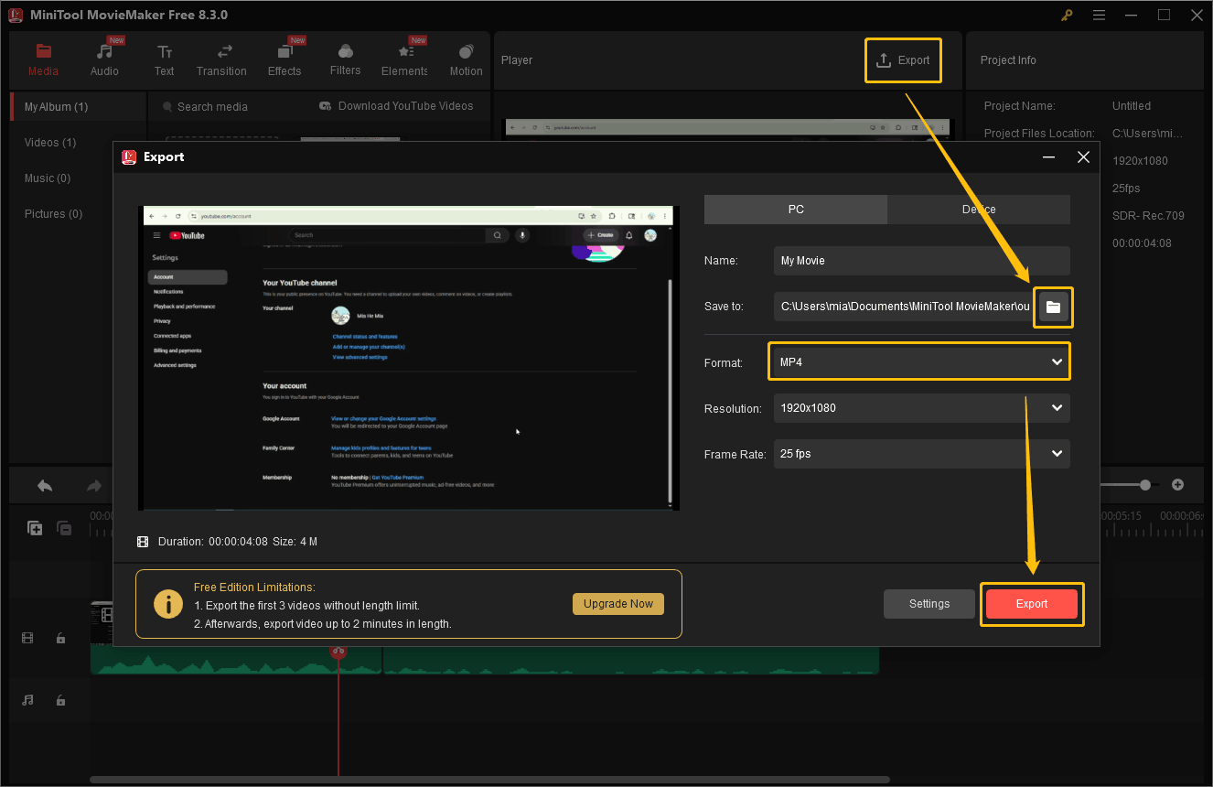The image size is (1213, 787).
Task: Click the MiniTool MovieMaker logo in title bar
Action: click(x=15, y=15)
